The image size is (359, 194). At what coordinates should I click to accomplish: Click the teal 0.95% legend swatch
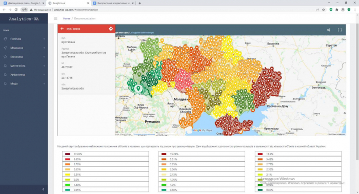click(x=67, y=190)
